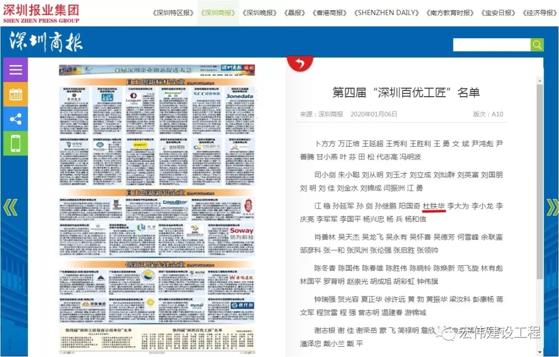Click the name 潘泽忠 in the list
The height and width of the screenshot is (357, 559).
click(x=310, y=344)
